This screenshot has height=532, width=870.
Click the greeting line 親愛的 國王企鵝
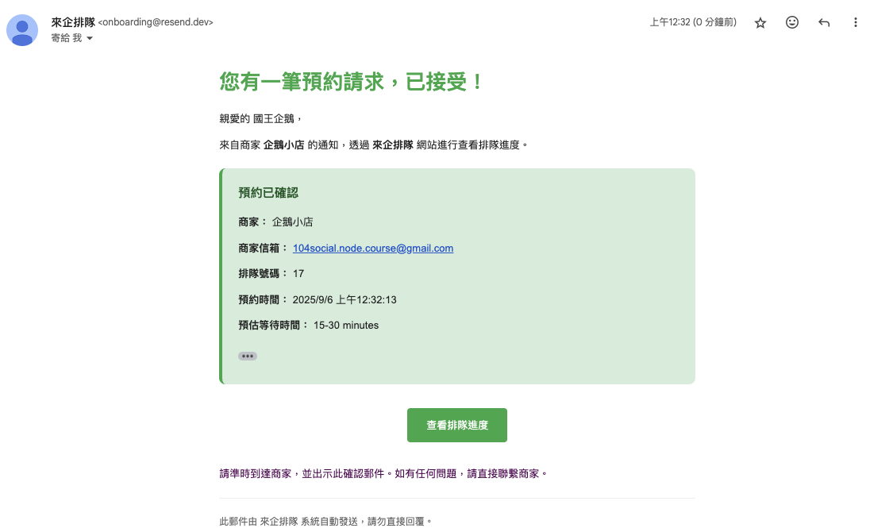click(x=260, y=119)
